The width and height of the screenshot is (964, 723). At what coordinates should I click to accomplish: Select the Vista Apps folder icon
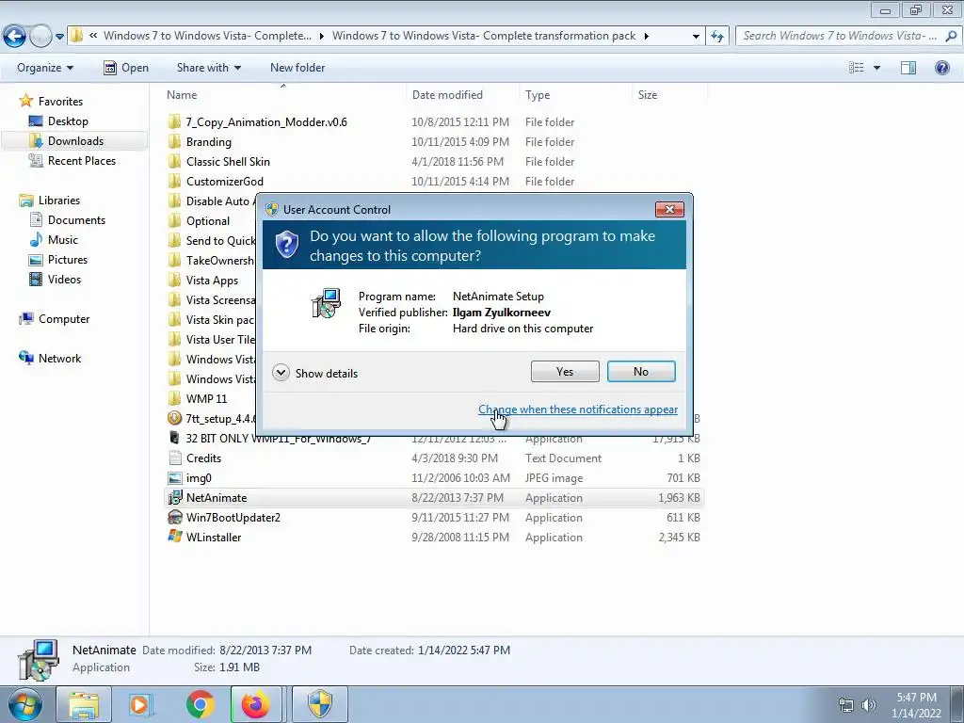(x=174, y=280)
